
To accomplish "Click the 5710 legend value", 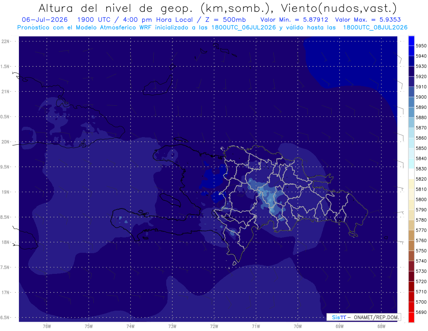I will tap(421, 292).
